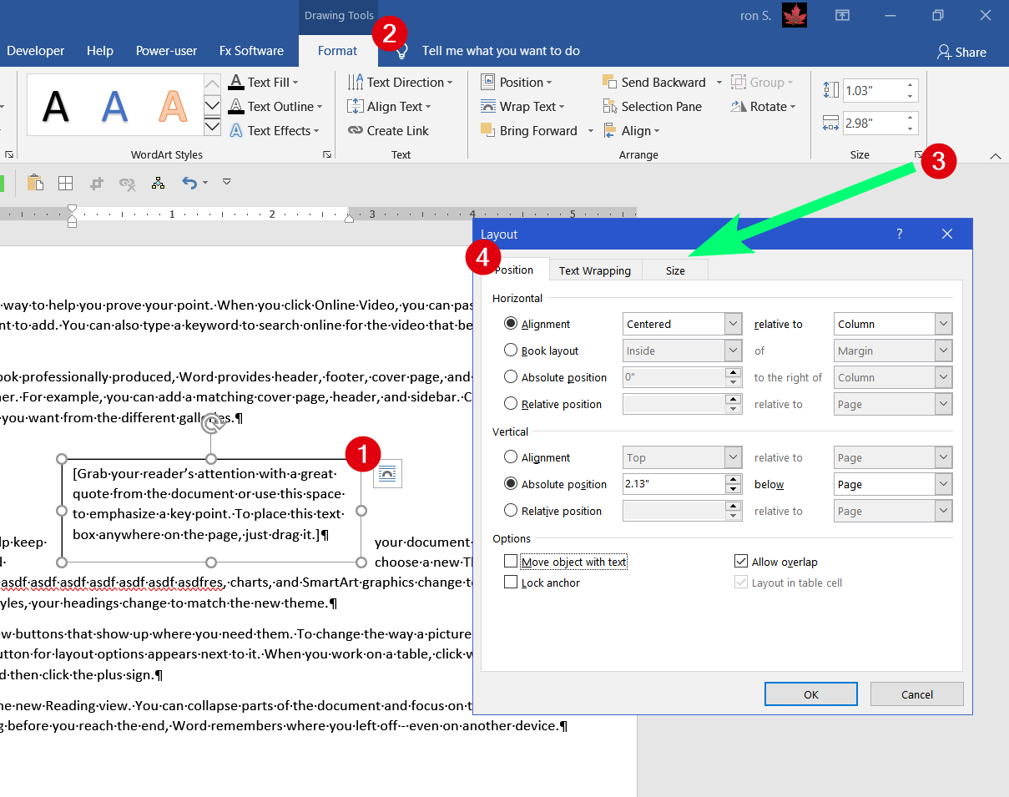
Task: Open the Layout Options button beside text box
Action: pyautogui.click(x=388, y=473)
